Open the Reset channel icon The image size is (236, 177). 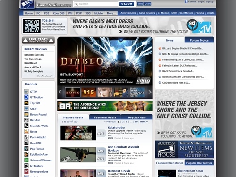coord(26,132)
